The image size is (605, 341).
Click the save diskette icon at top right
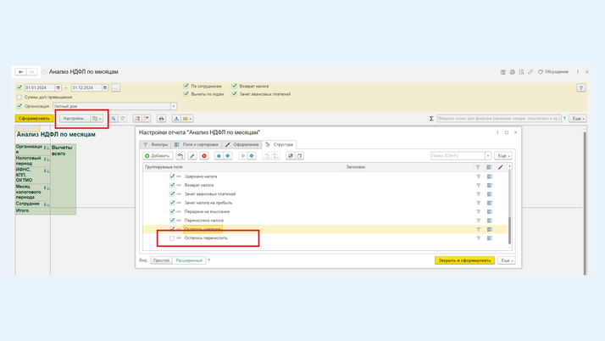[x=503, y=72]
